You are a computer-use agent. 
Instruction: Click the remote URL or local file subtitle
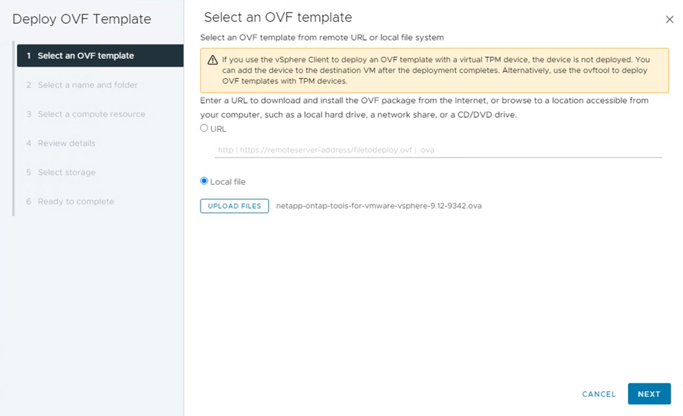(x=322, y=37)
